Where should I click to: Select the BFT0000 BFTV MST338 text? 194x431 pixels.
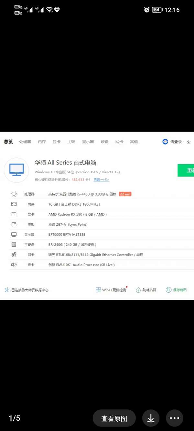pyautogui.click(x=67, y=234)
